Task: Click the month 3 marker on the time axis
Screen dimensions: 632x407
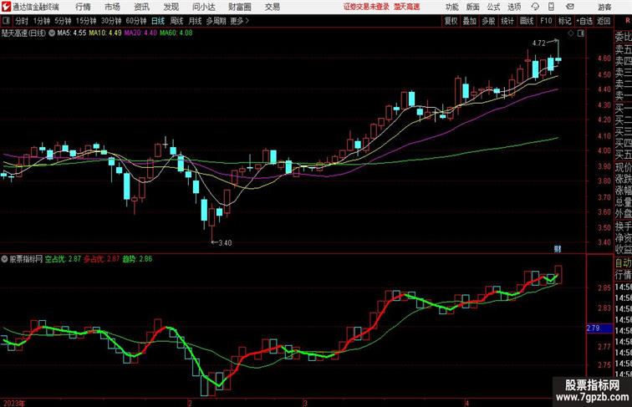Action: click(x=305, y=403)
